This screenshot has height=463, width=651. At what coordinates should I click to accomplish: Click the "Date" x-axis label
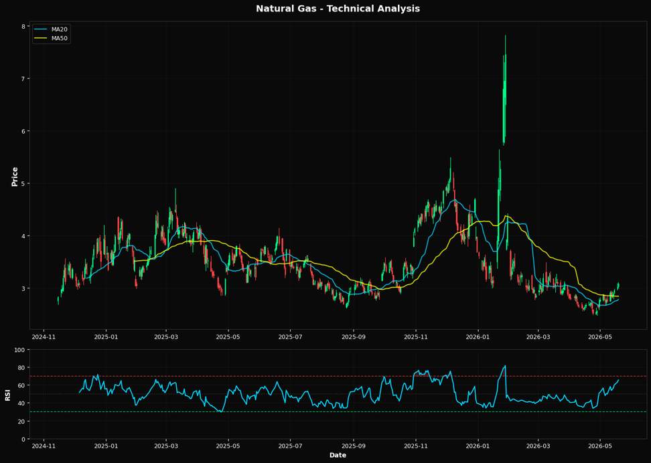click(x=338, y=455)
